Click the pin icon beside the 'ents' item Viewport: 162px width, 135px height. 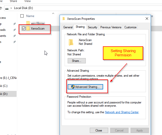pos(15,36)
